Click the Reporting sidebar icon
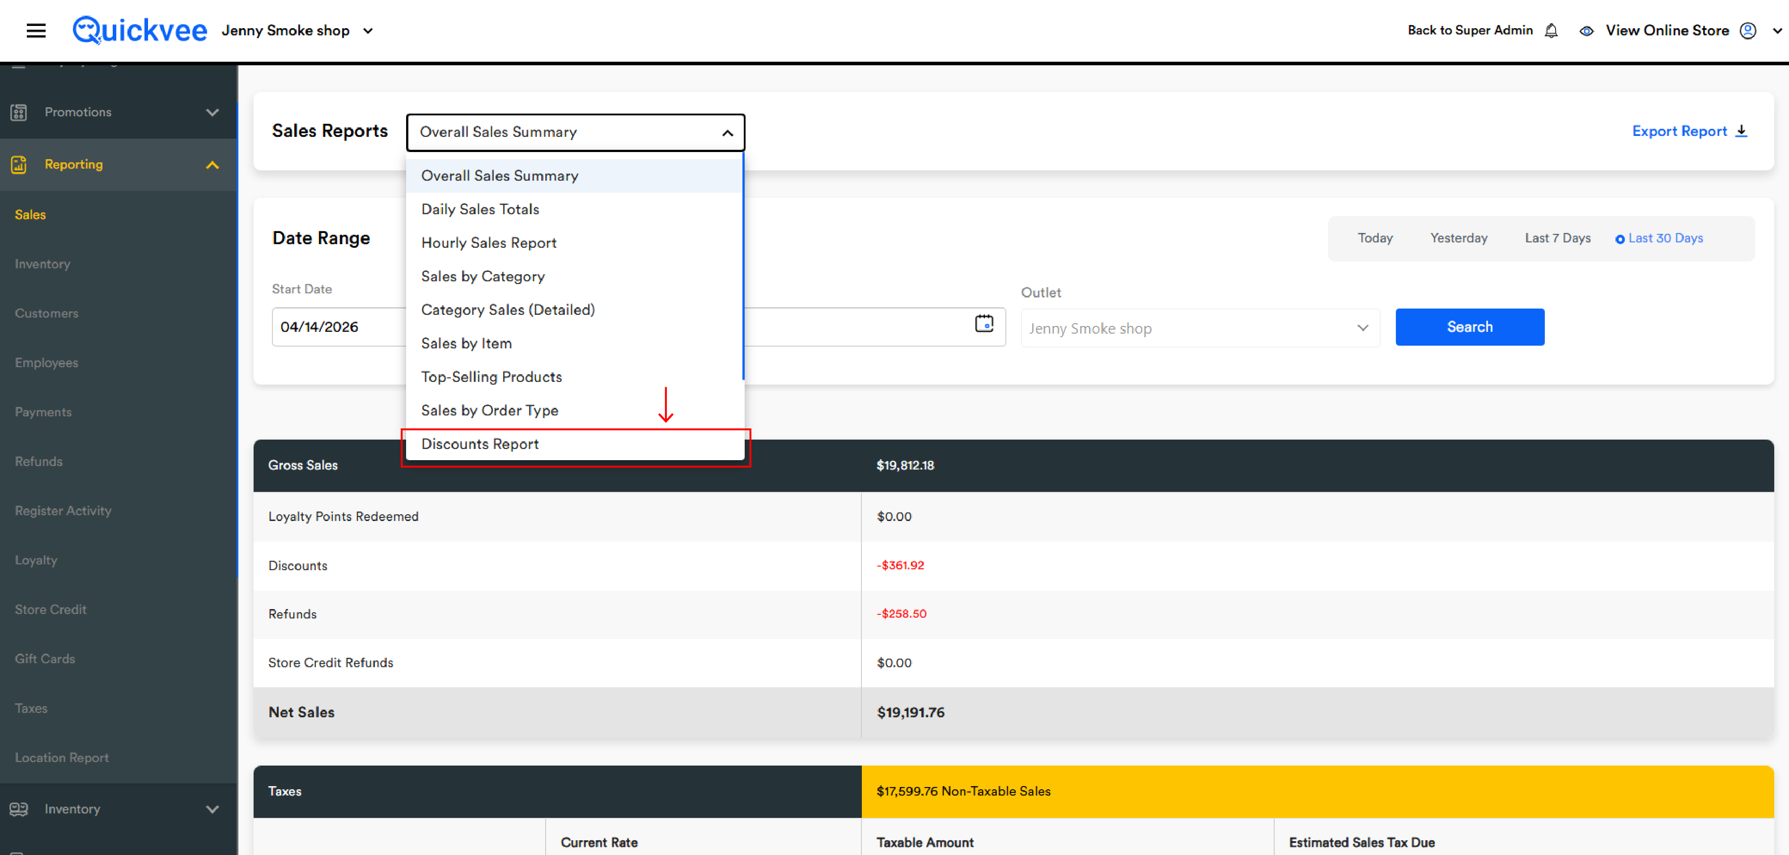 (19, 165)
